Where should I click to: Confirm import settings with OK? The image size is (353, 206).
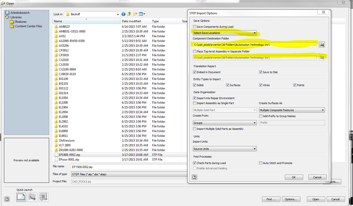coord(294,177)
